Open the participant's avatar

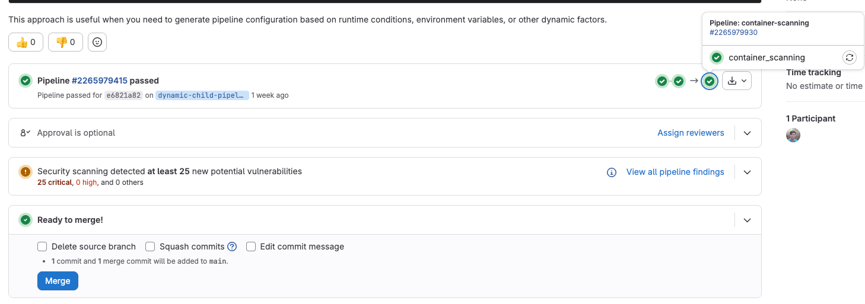tap(793, 135)
